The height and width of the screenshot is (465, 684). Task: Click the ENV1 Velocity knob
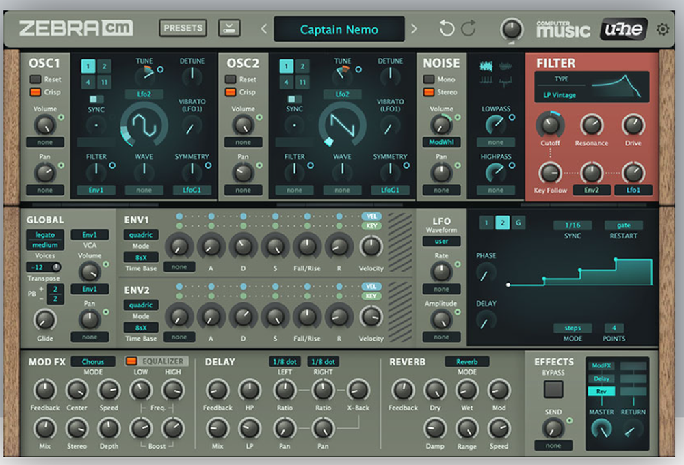pos(371,246)
